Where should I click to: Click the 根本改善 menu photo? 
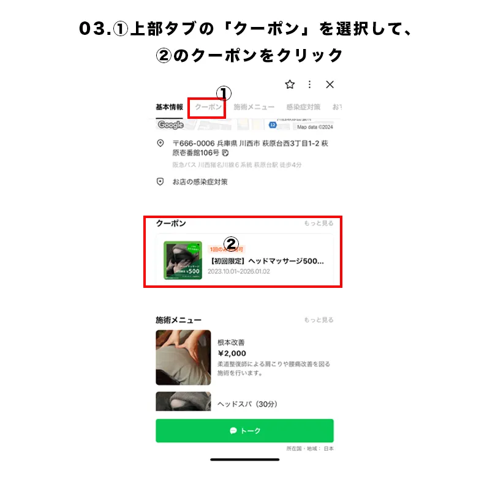(183, 358)
